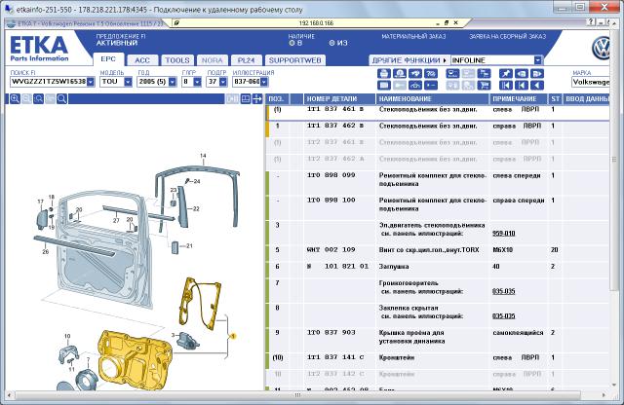Follow the 959-010 illustration link
624x405 pixels.
coord(503,234)
